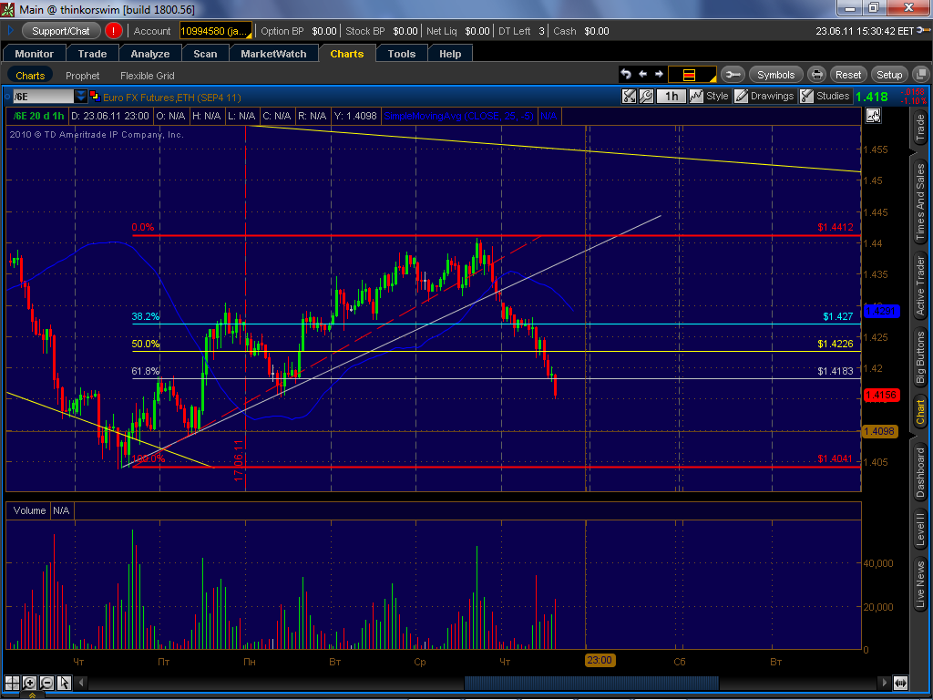Toggle the Level II side panel
Image resolution: width=933 pixels, height=700 pixels.
[x=920, y=529]
